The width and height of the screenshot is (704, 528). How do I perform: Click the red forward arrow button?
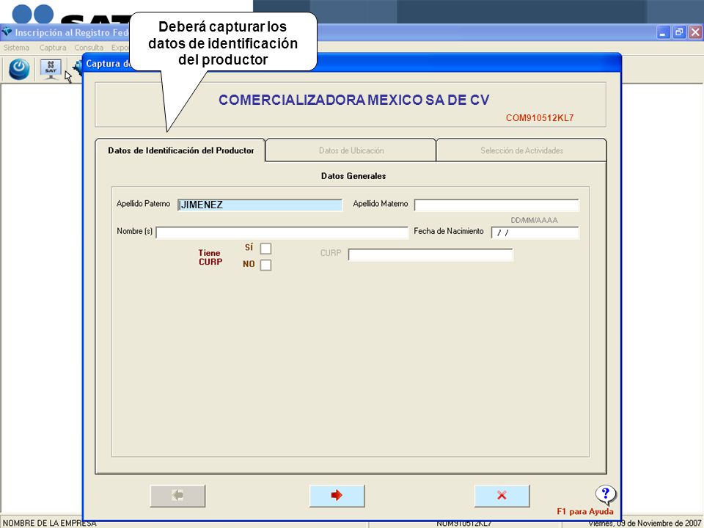click(x=337, y=496)
